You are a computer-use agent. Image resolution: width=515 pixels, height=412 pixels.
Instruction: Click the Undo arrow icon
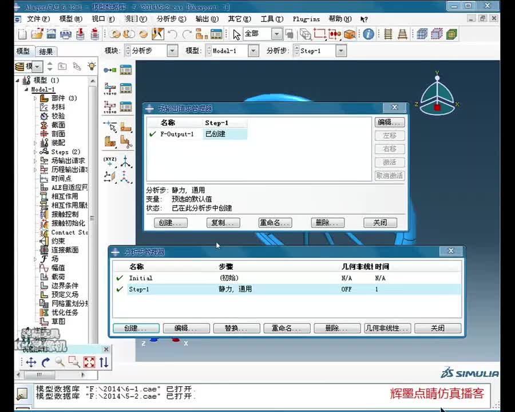tap(172, 34)
